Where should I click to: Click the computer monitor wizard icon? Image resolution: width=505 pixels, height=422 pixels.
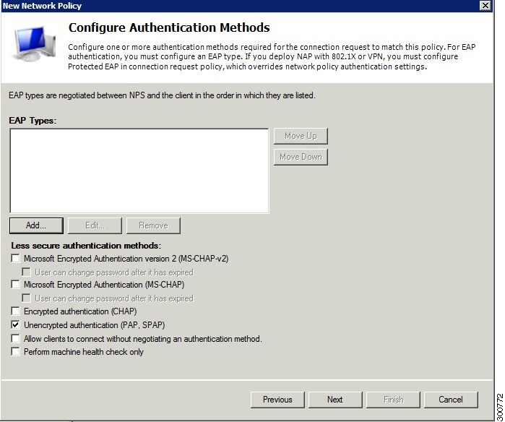(34, 43)
